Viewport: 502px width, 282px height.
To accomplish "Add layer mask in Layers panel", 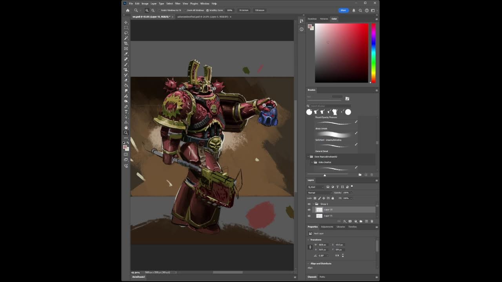I will [350, 221].
